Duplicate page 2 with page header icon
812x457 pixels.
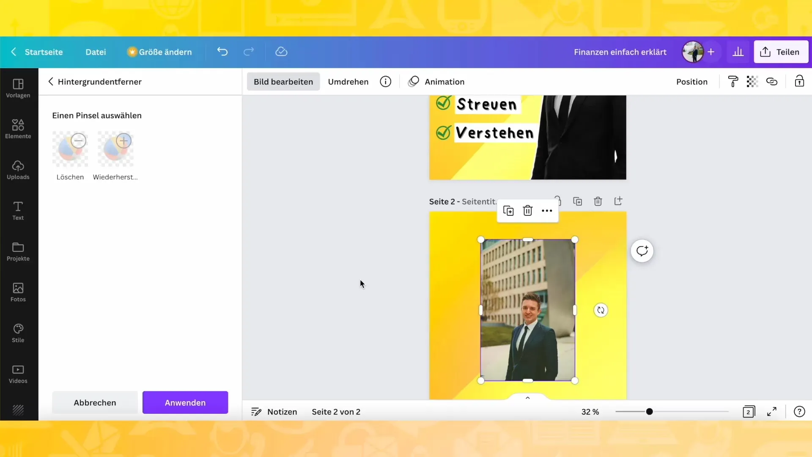tap(578, 201)
